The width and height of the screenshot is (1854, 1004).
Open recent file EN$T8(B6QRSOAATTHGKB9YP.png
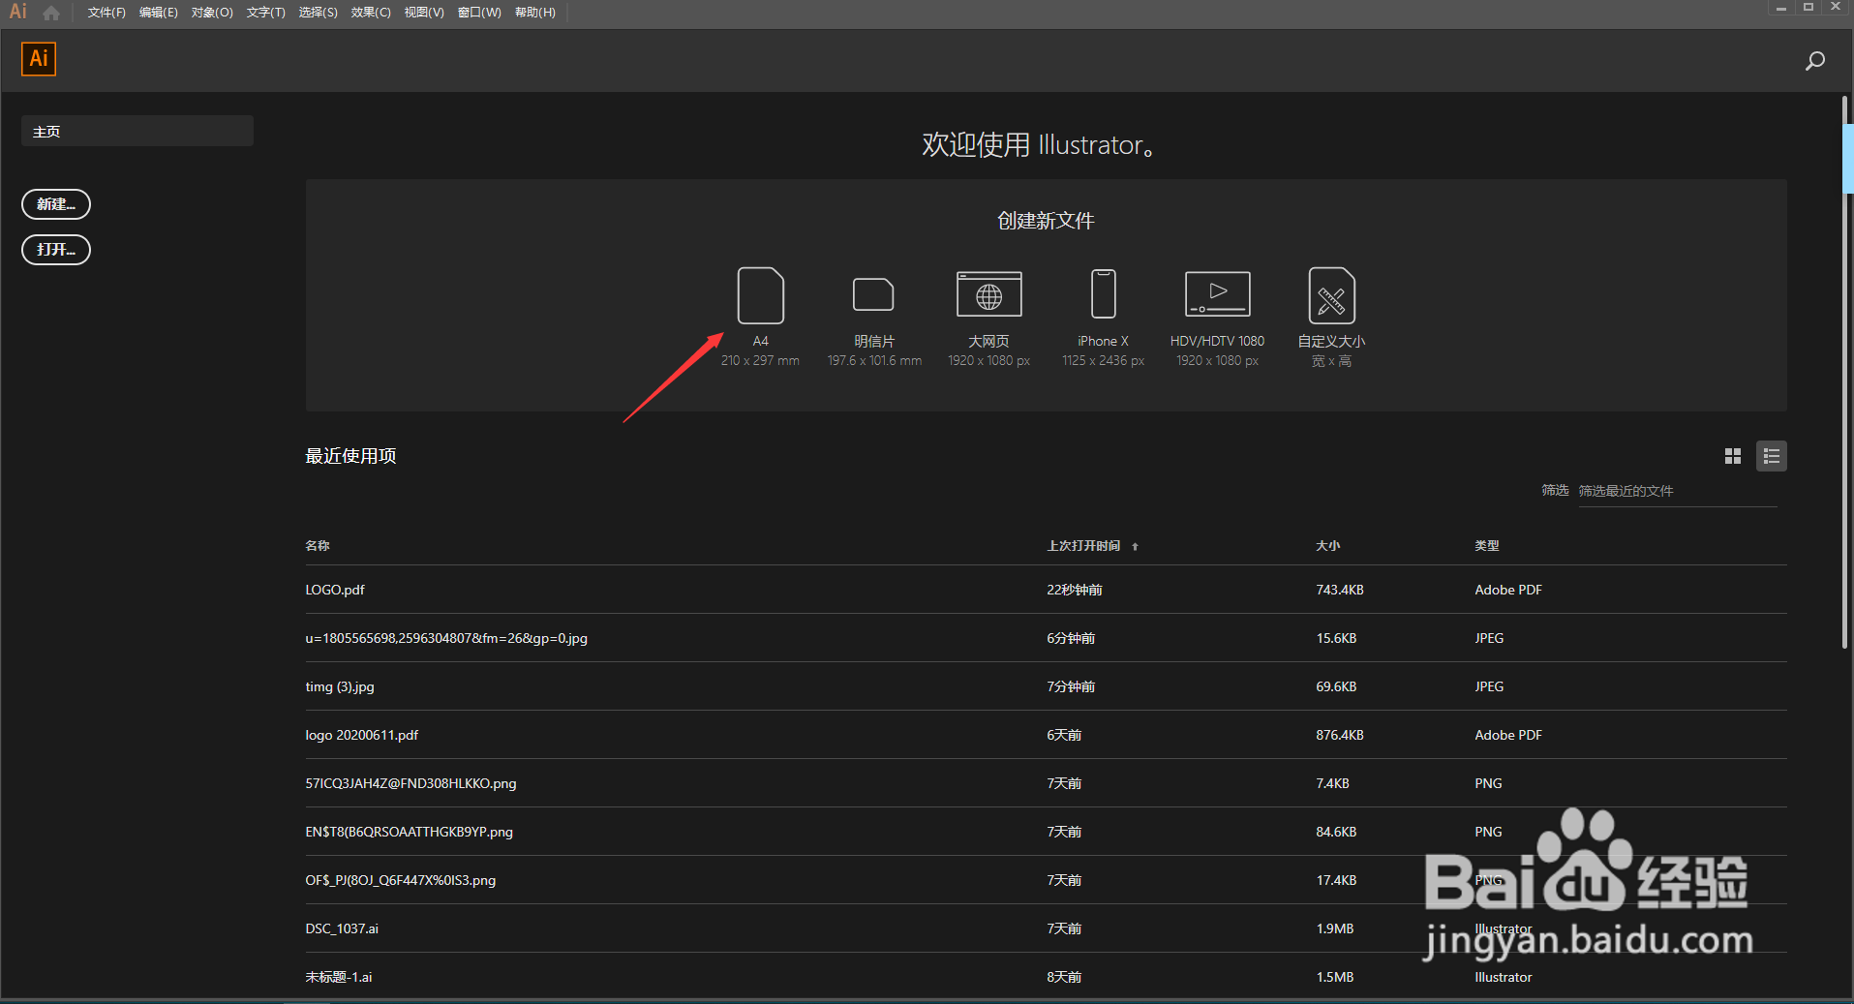[x=409, y=832]
